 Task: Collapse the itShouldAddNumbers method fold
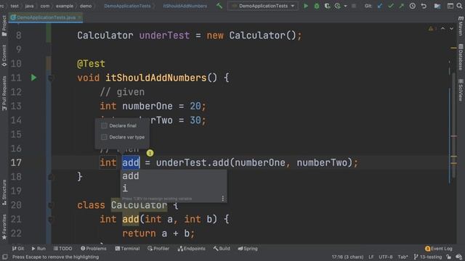50,78
